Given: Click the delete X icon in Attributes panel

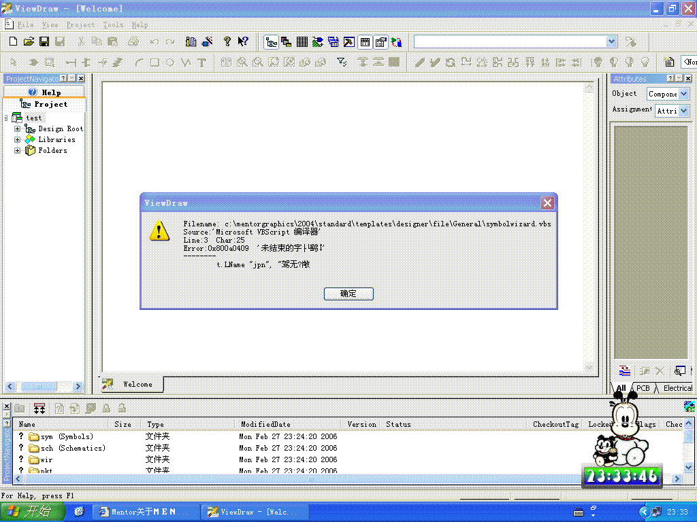Looking at the screenshot, I should click(660, 370).
